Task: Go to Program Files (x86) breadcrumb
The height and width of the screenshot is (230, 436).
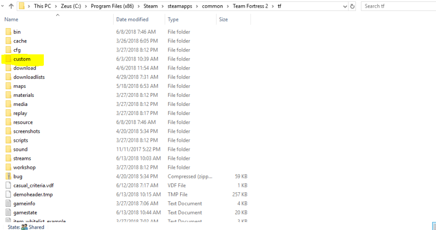Action: click(x=112, y=6)
